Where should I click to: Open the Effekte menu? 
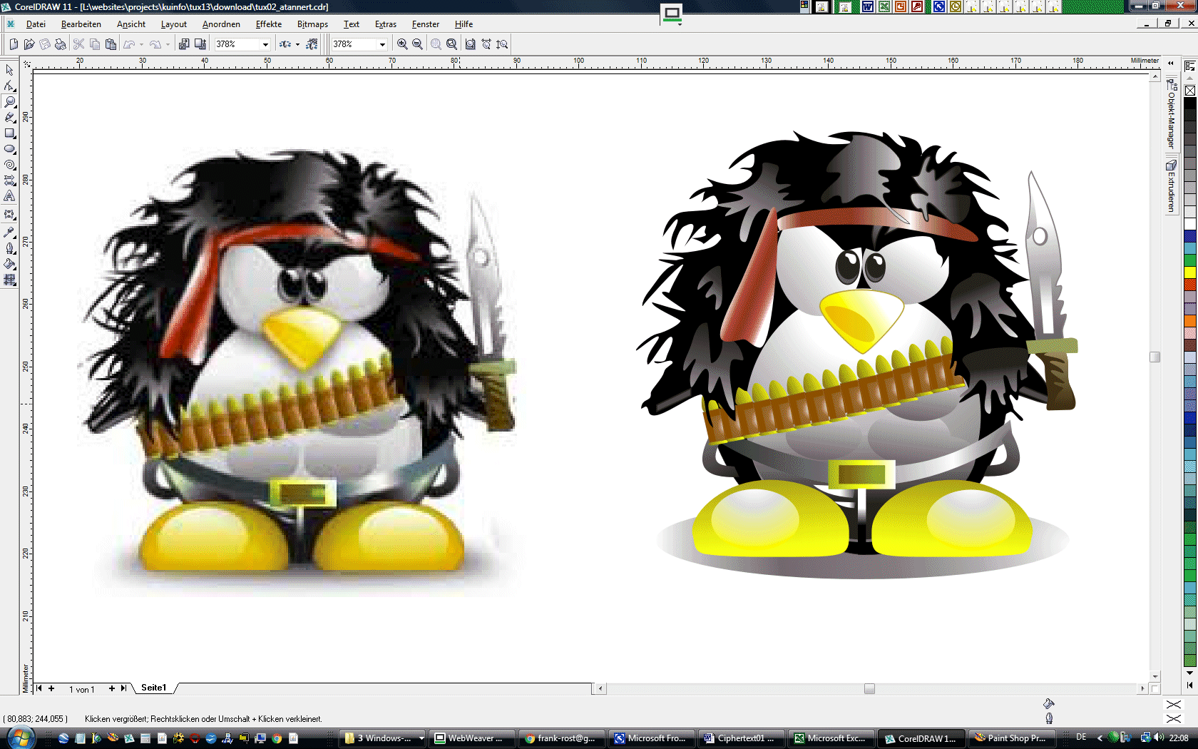(269, 24)
